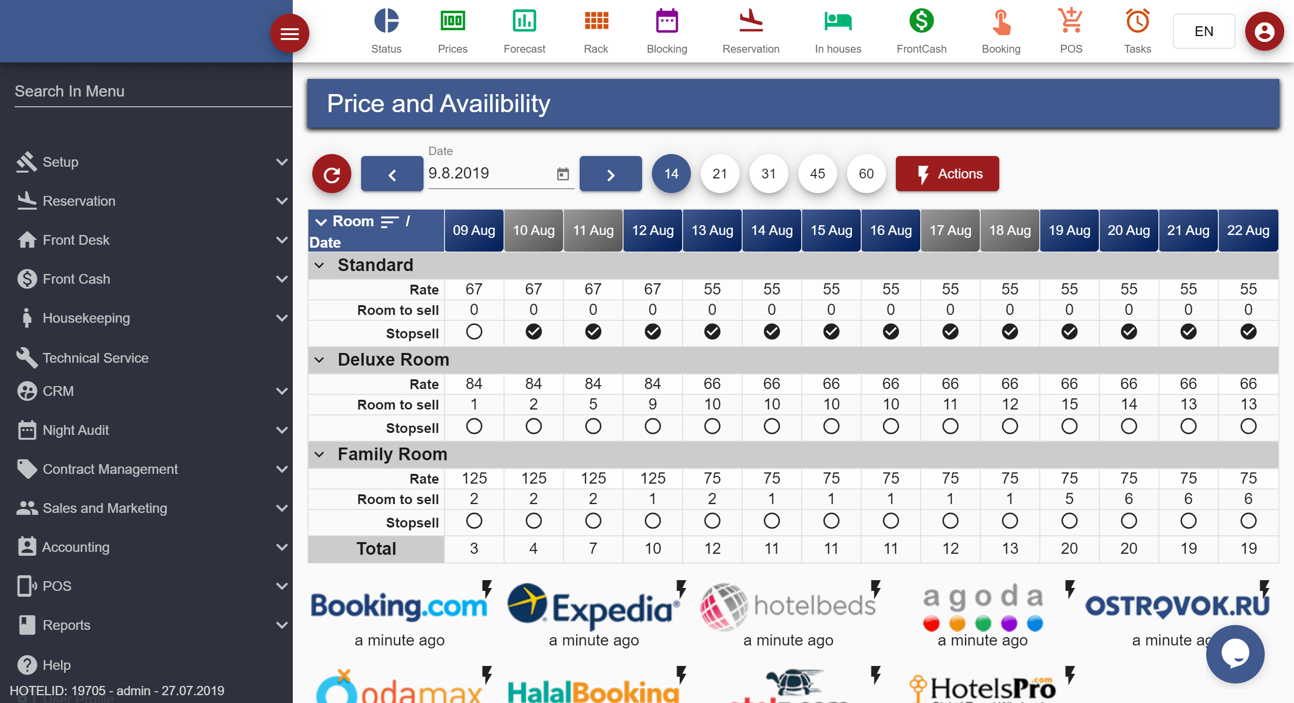Go to previous date range
Image resolution: width=1294 pixels, height=703 pixels.
tap(392, 174)
